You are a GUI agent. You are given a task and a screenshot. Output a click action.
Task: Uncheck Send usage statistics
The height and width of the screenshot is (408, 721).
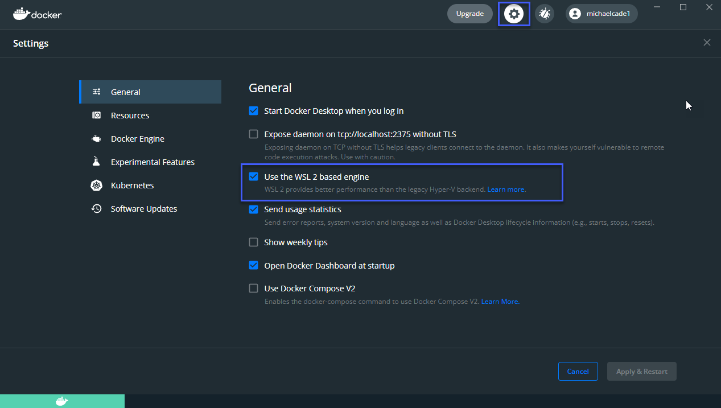[x=253, y=209]
